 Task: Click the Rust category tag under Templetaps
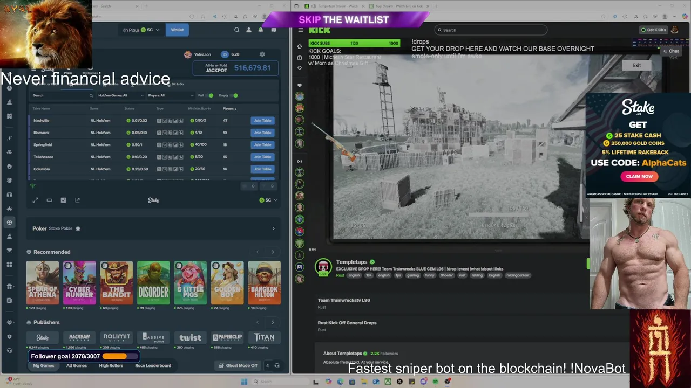340,275
